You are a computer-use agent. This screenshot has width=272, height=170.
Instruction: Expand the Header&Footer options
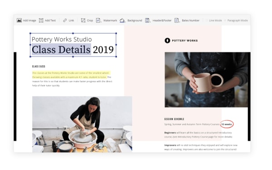158,20
